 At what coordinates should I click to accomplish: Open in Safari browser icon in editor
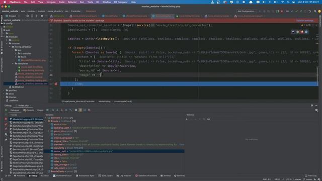pyautogui.click(x=306, y=32)
